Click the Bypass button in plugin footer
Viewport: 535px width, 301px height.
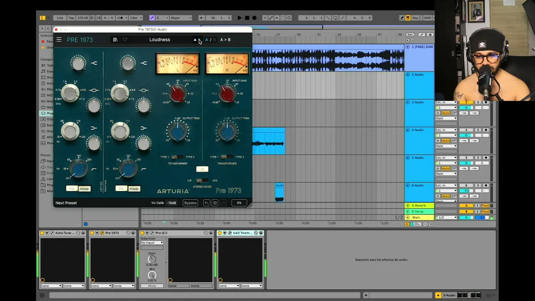(x=190, y=203)
